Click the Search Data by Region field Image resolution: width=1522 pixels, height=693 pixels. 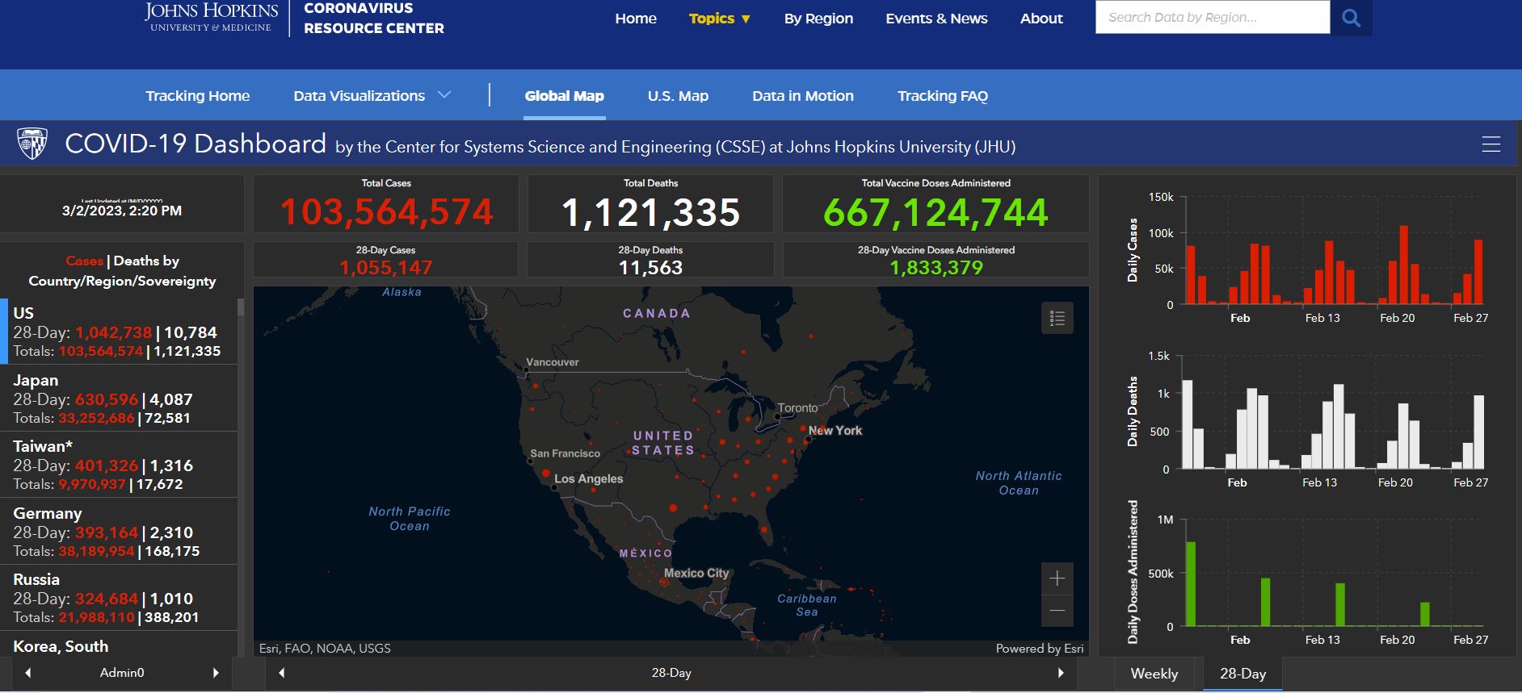(1212, 18)
